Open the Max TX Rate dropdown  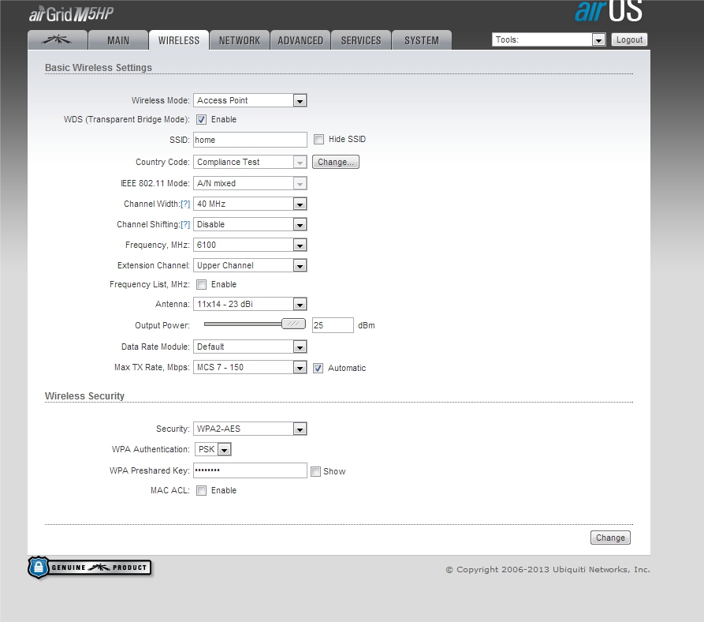click(x=250, y=368)
